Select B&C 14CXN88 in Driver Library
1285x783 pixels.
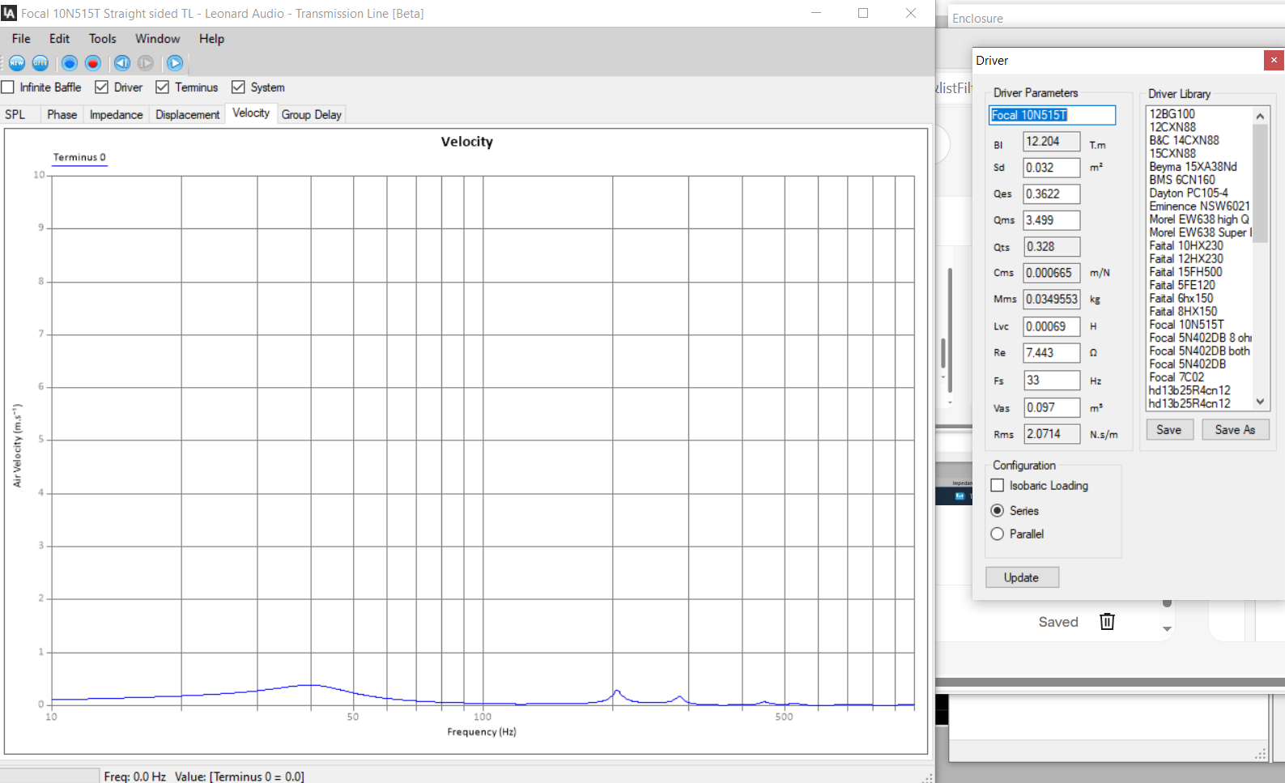click(x=1184, y=140)
